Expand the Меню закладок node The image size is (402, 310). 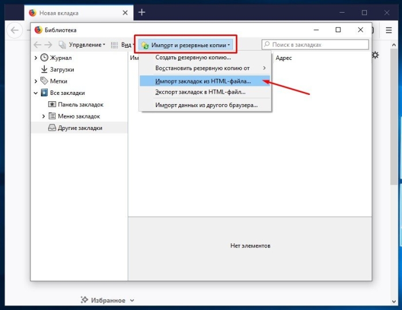click(x=44, y=116)
